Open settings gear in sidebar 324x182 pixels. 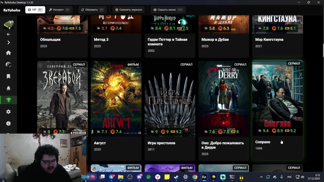point(8,112)
